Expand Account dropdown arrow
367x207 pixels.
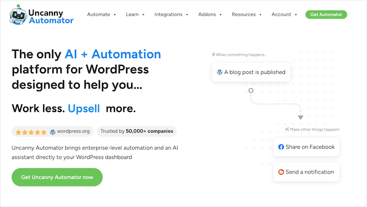click(296, 15)
